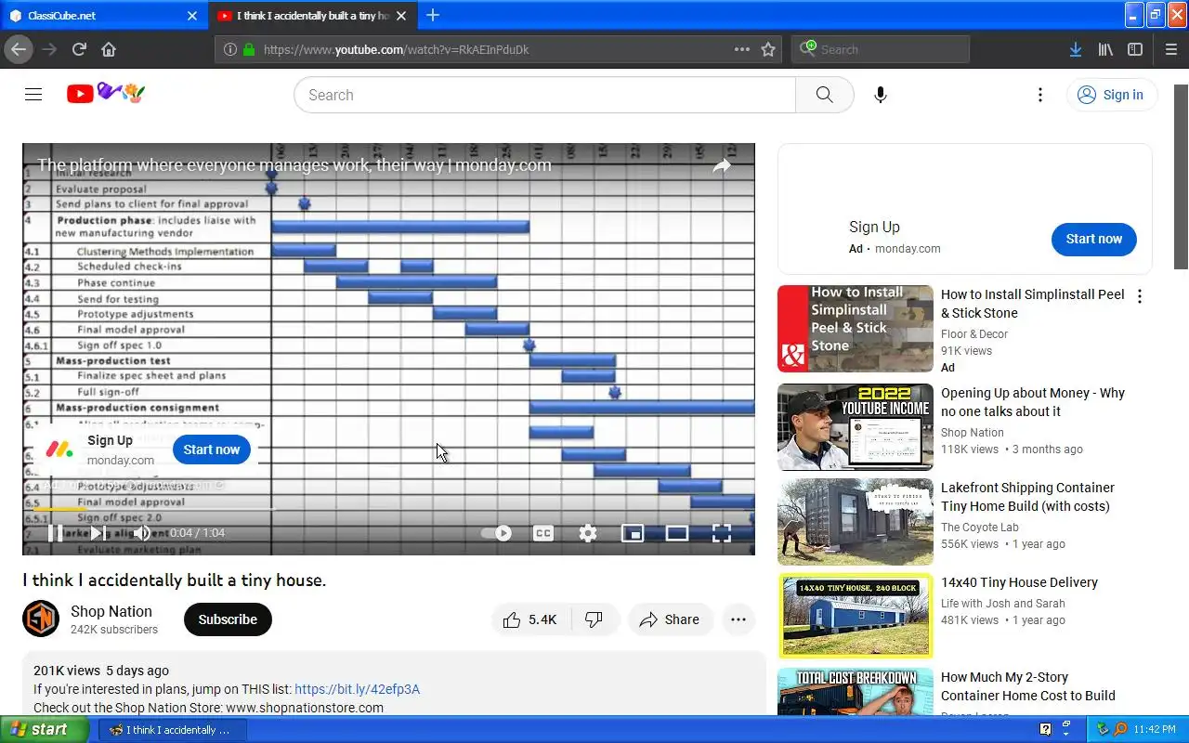Enable miniplayer mode in the video player
Screen dimensions: 1189x743
[x=633, y=533]
